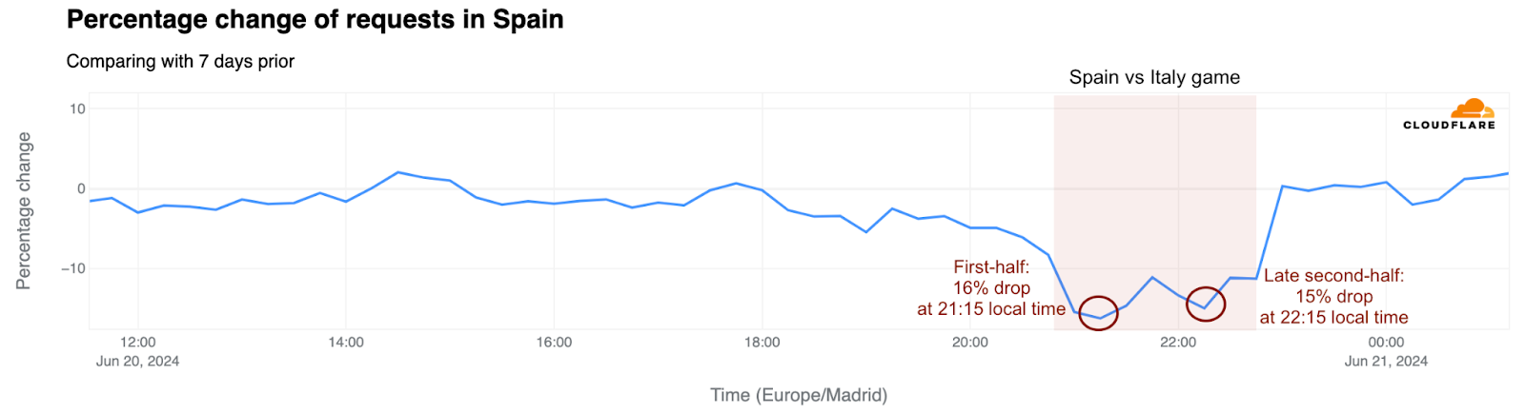Click the 20:00 time axis tick label

pyautogui.click(x=970, y=343)
